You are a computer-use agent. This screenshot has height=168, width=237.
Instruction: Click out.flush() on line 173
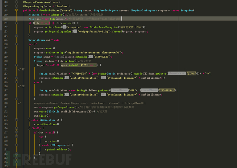(x=42, y=116)
